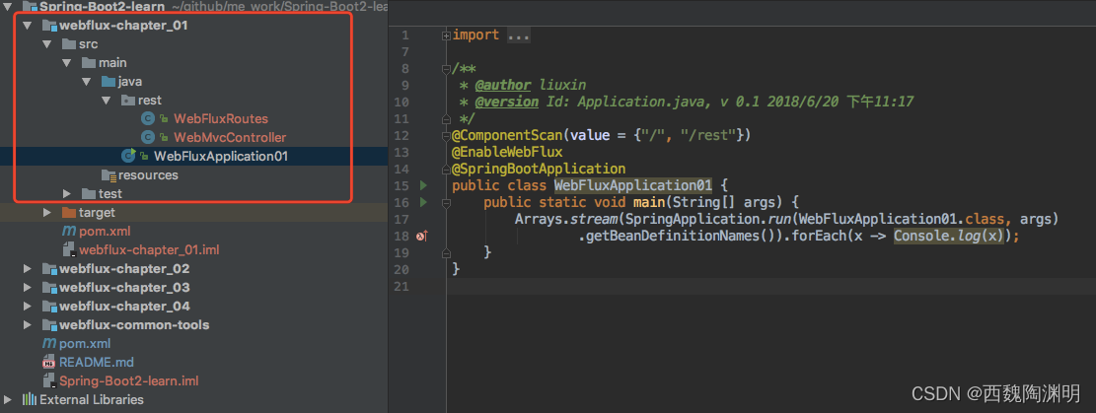
Task: Click the @ComponentScan annotation
Action: [x=507, y=136]
